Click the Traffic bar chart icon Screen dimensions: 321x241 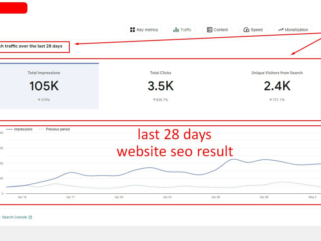[x=176, y=30]
